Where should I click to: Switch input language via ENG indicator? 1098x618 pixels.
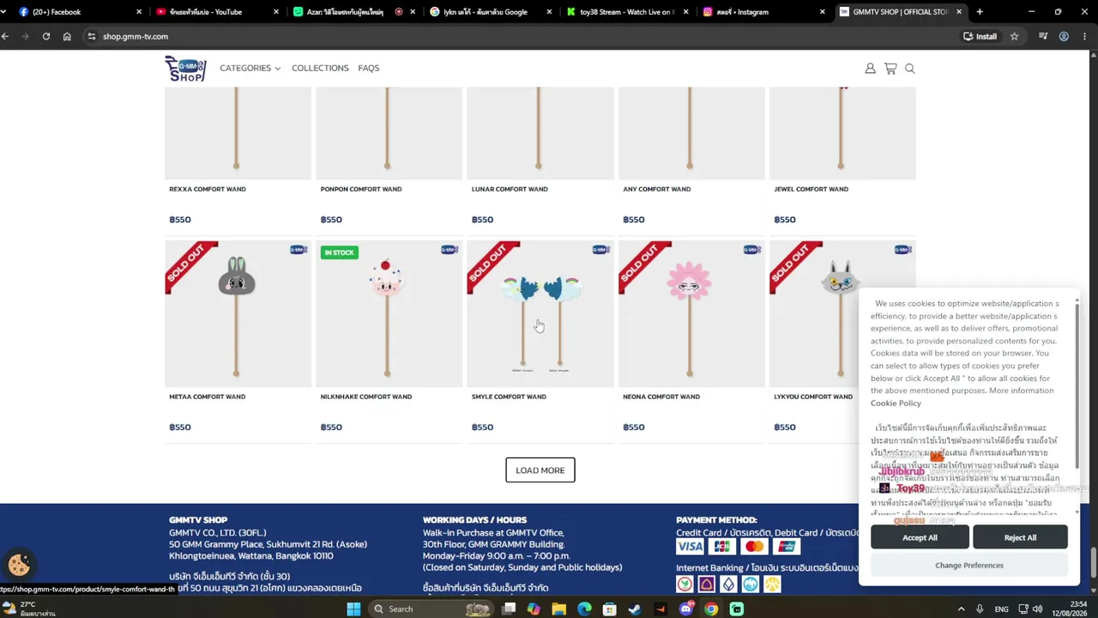1001,609
